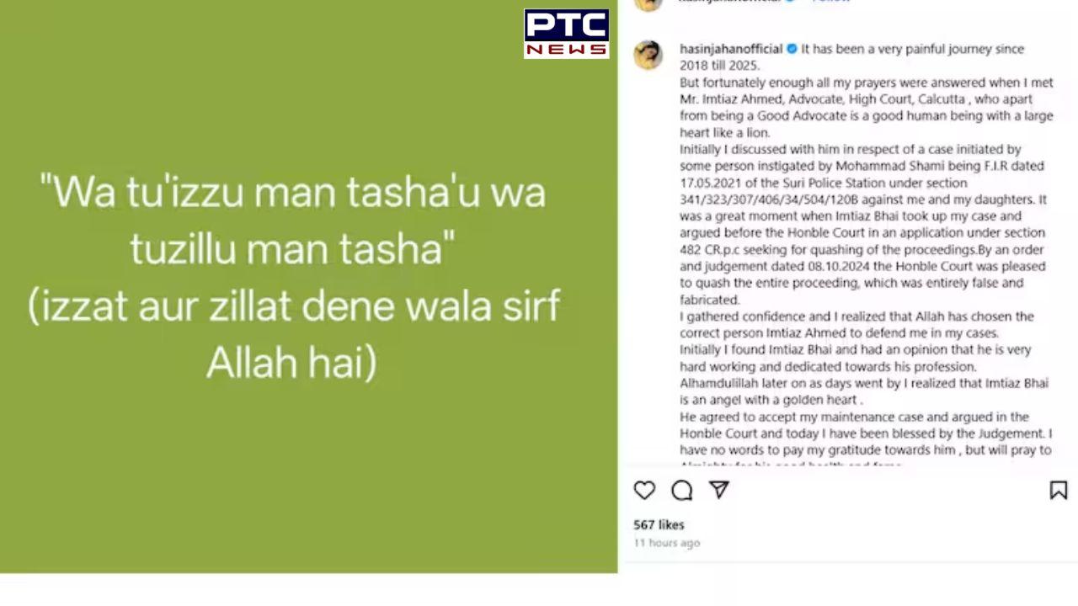Save the post with the bookmark icon
1078x606 pixels.
click(x=1058, y=491)
